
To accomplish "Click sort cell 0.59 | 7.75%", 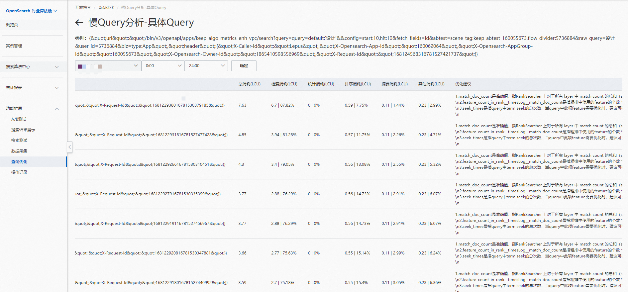I will [x=356, y=105].
